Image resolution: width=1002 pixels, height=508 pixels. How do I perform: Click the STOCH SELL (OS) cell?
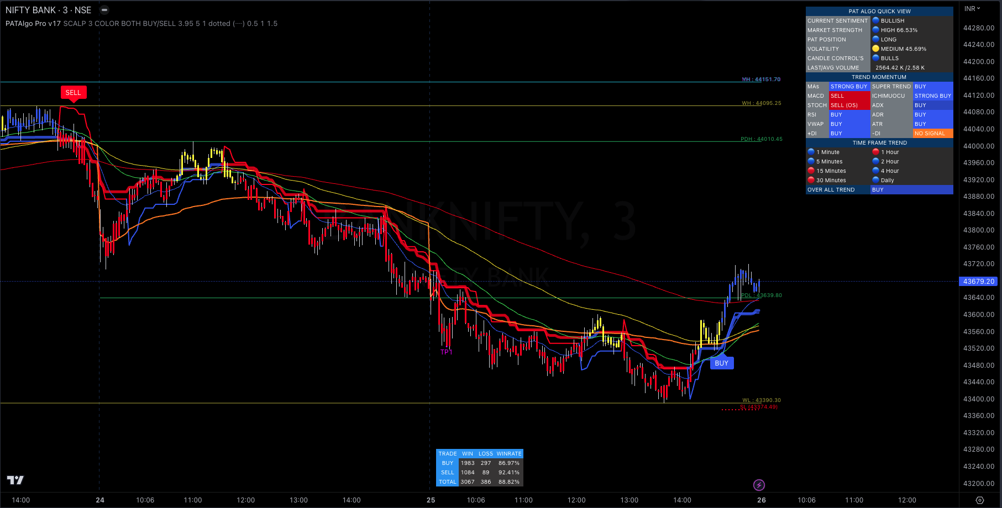point(849,105)
